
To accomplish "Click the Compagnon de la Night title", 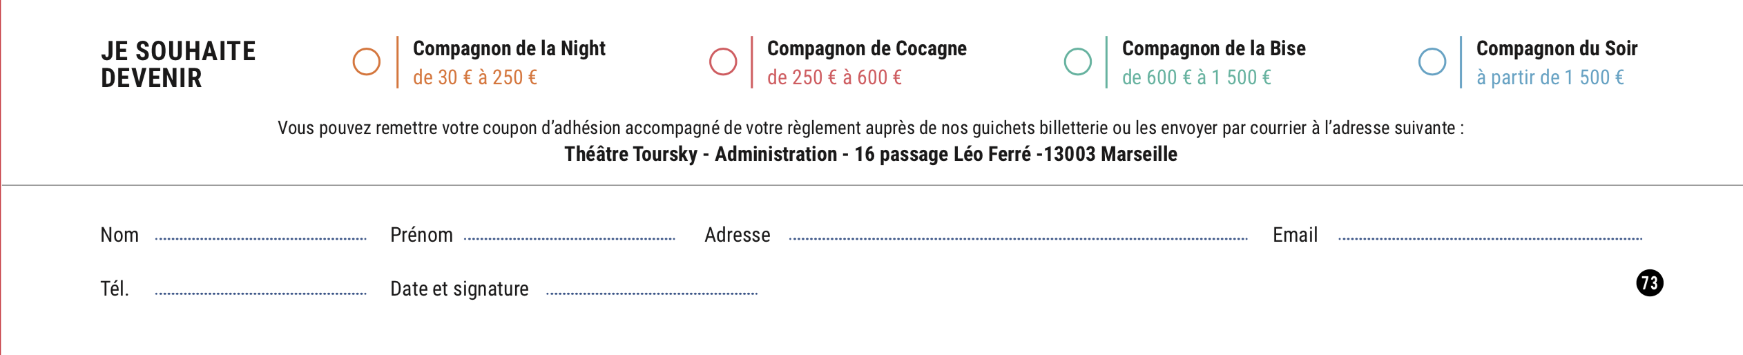I will coord(509,48).
